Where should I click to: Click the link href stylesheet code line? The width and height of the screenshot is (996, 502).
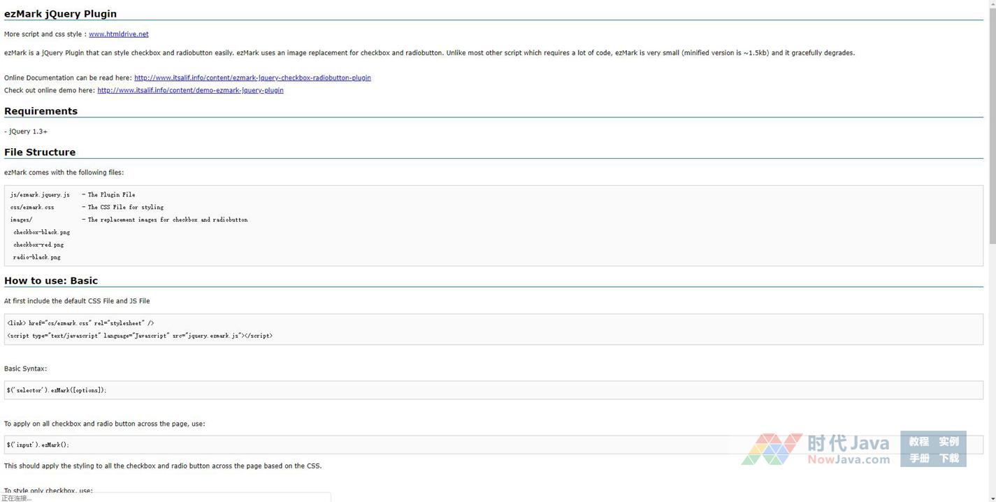[80, 323]
